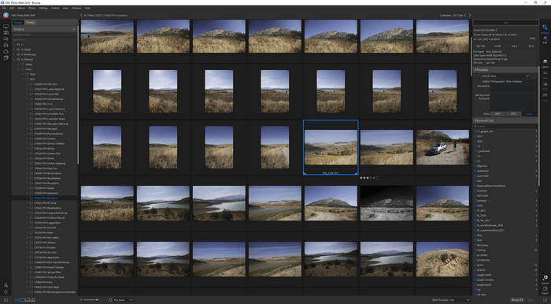Click the ON1 Photo RAW logo icon

coord(6,15)
